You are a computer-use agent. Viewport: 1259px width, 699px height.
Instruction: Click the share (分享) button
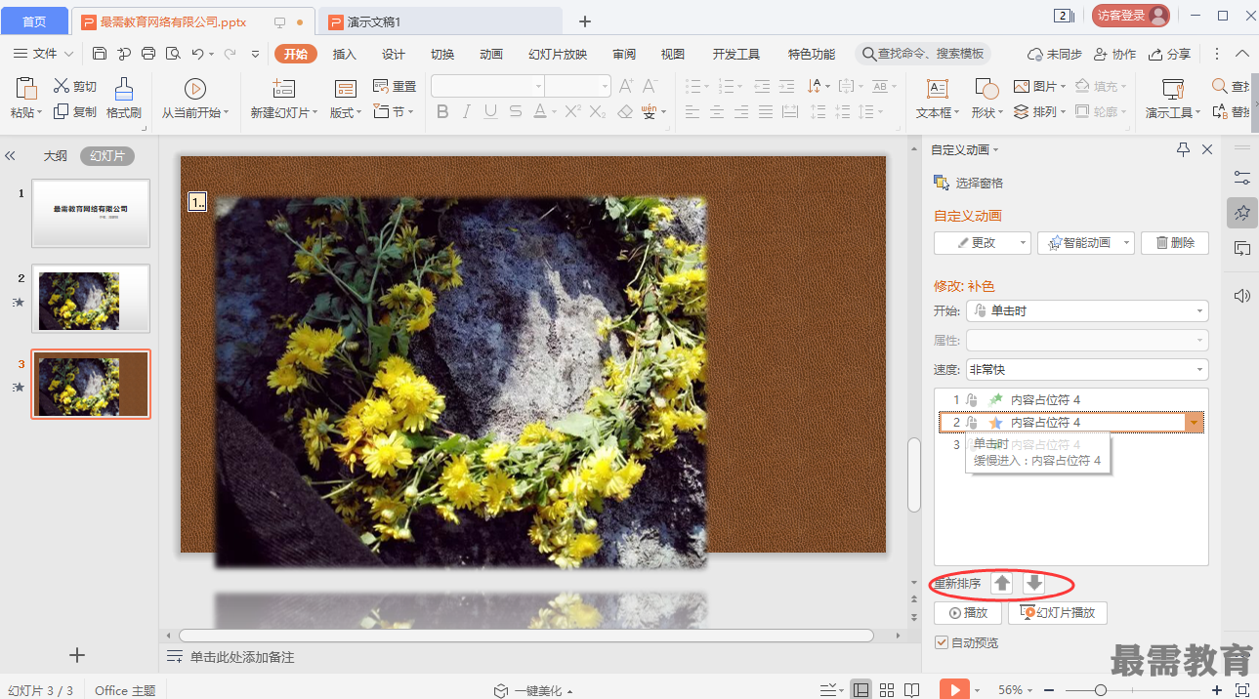(x=1170, y=54)
